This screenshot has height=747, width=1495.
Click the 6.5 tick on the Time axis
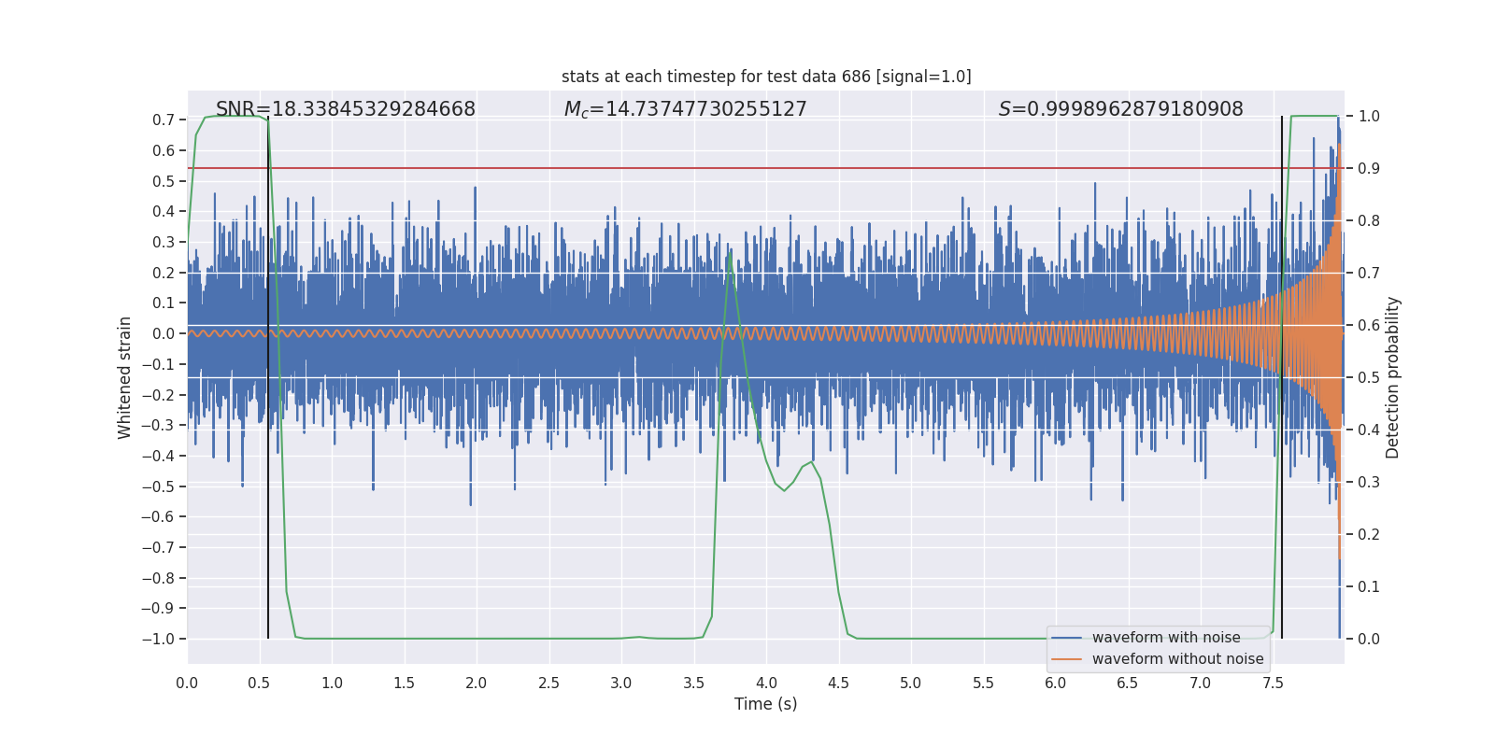(1129, 683)
